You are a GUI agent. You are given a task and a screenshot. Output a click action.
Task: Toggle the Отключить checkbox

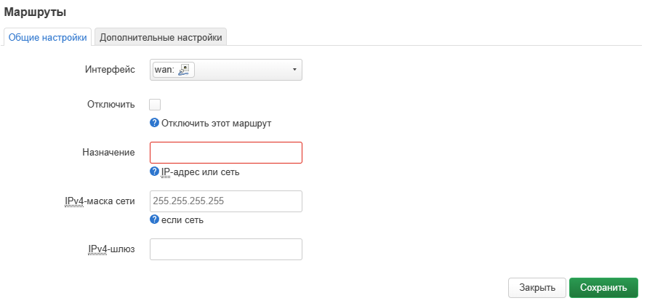coord(155,105)
